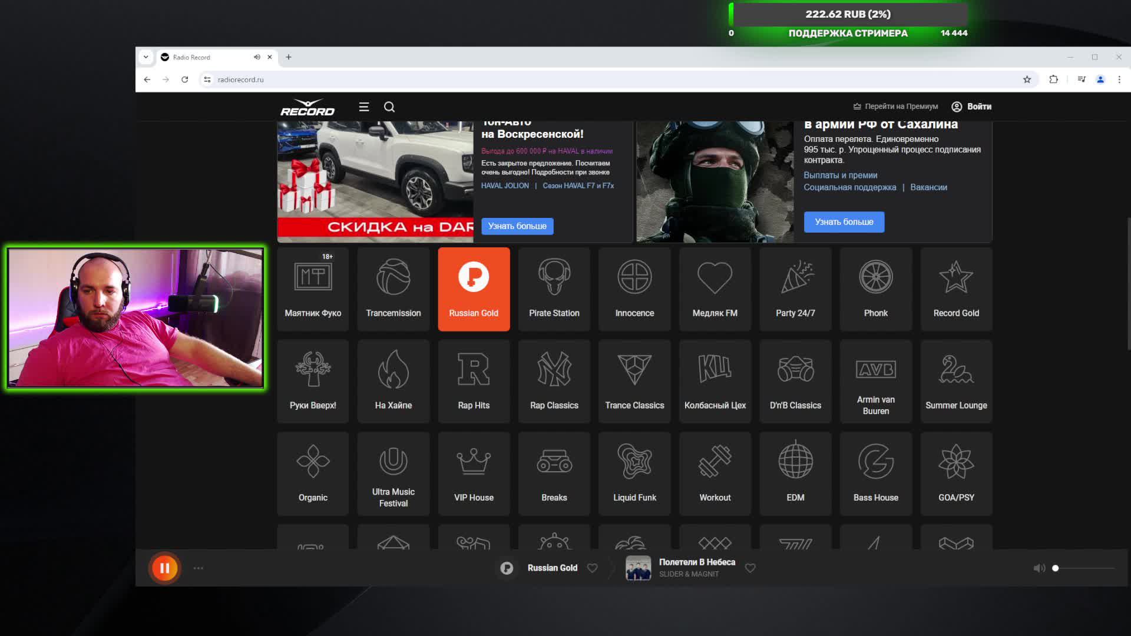Open Chrome tab search dropdown arrow

click(145, 57)
